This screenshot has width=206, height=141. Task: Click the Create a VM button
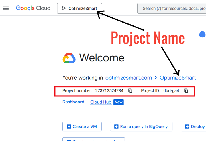pyautogui.click(x=82, y=126)
